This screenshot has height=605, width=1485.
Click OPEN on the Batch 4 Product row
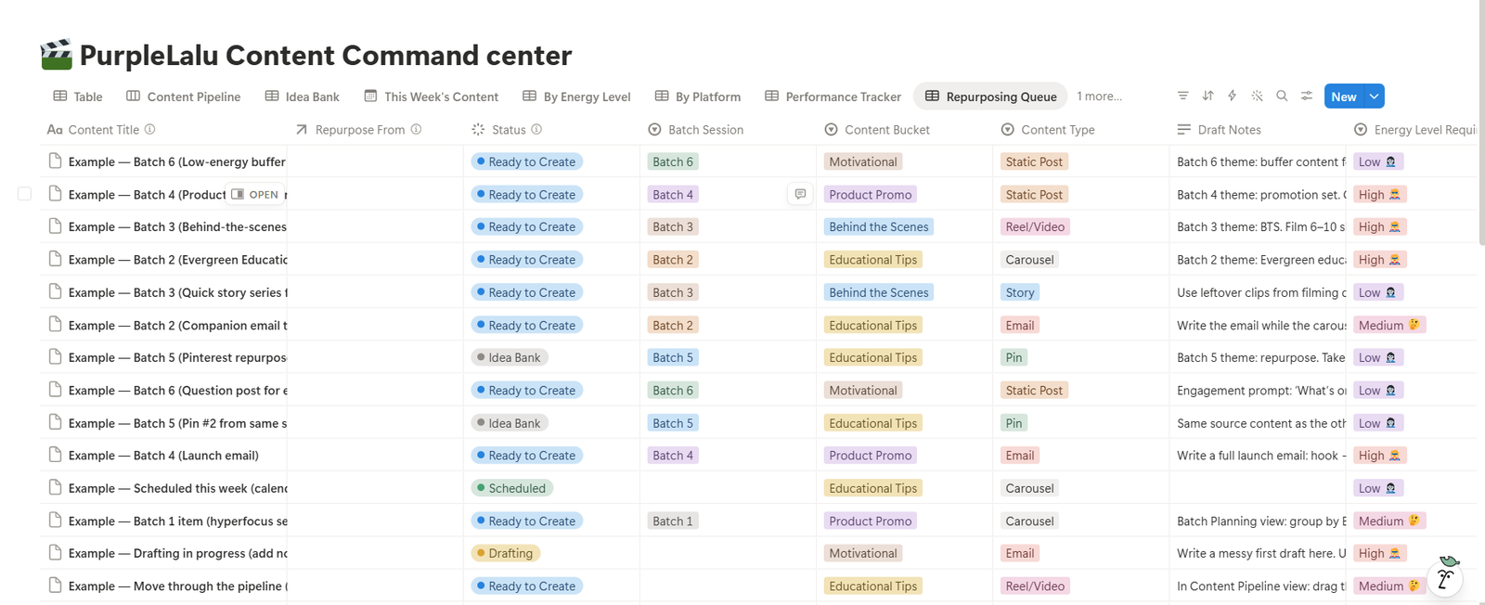pos(255,195)
